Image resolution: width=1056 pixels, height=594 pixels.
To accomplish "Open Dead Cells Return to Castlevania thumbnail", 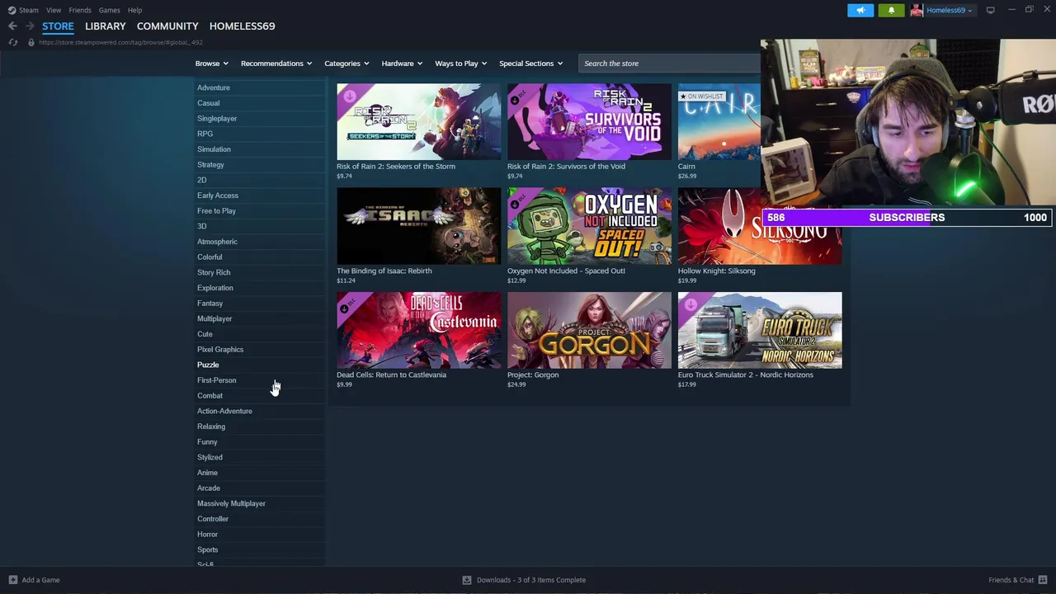I will pos(418,330).
